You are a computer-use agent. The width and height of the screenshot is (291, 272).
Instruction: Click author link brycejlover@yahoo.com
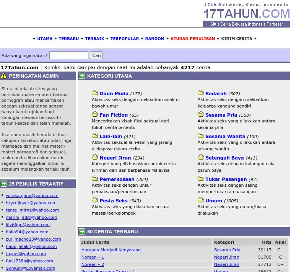pyautogui.click(x=31, y=203)
